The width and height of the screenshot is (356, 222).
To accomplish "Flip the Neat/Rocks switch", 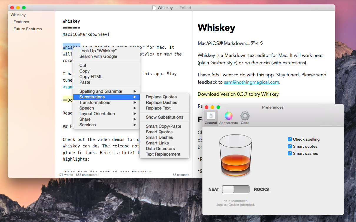I will [x=236, y=189].
